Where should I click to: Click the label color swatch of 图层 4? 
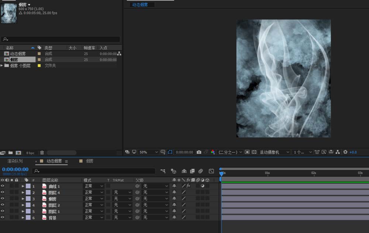click(28, 192)
